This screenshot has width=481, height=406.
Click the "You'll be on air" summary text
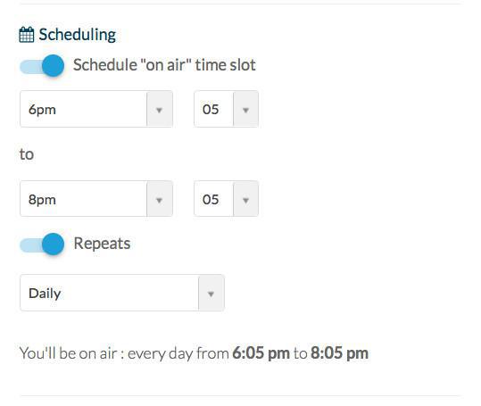click(68, 353)
